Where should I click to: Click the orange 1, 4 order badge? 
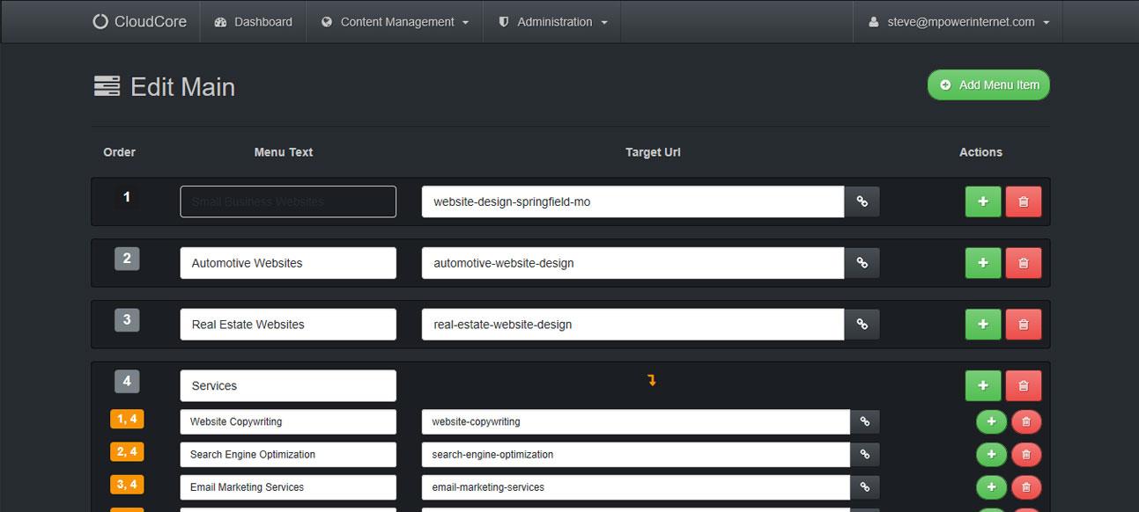tap(127, 419)
